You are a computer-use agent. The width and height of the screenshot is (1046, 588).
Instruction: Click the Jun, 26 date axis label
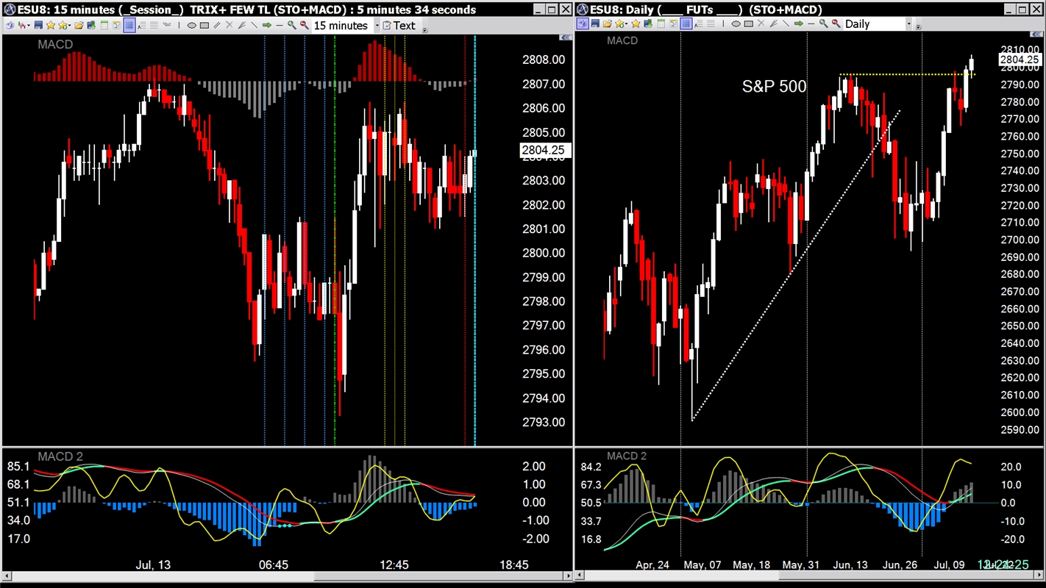click(x=900, y=564)
